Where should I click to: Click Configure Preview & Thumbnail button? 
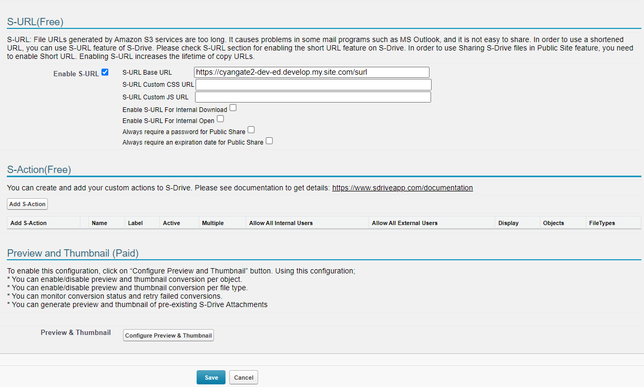coord(168,335)
